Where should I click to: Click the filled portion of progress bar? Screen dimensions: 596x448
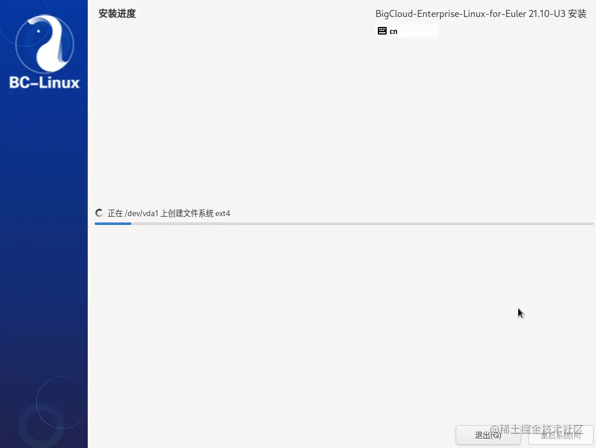(x=113, y=223)
